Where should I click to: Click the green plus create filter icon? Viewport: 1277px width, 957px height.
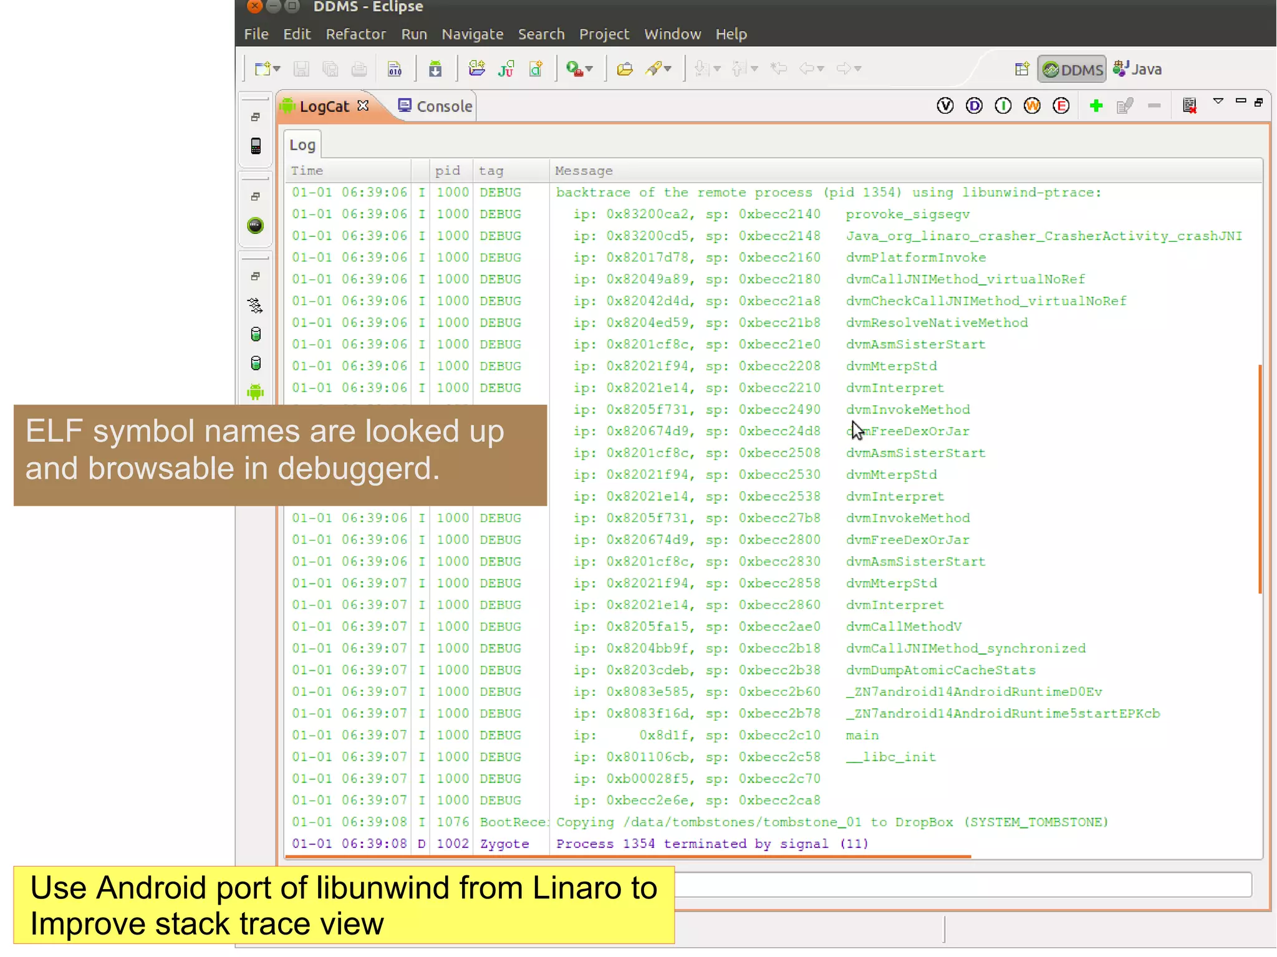[x=1096, y=106]
